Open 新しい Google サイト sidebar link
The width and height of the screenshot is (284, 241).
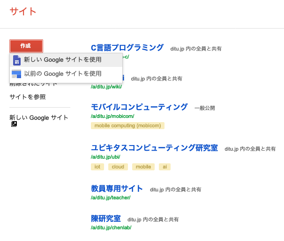[39, 118]
